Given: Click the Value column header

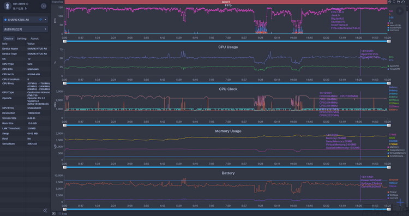Looking at the screenshot, I should (31, 44).
